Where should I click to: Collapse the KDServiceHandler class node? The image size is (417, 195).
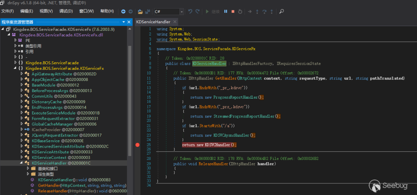pos(22,163)
